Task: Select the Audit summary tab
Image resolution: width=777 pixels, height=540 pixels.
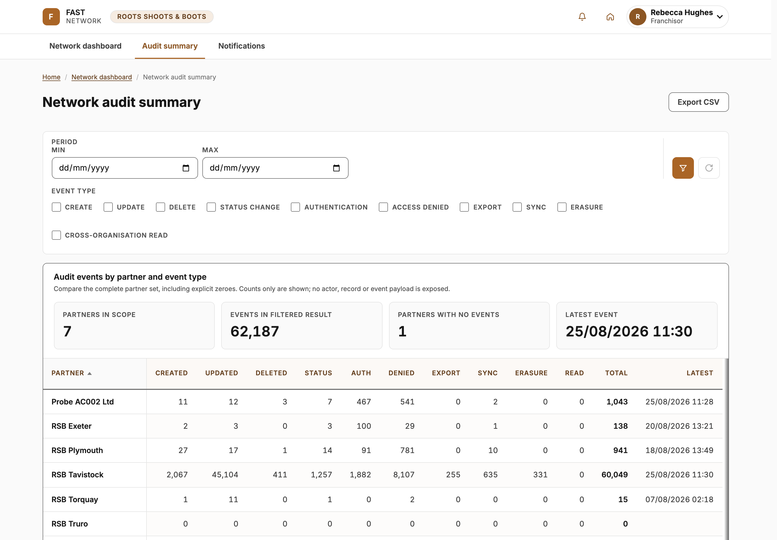Action: tap(170, 46)
